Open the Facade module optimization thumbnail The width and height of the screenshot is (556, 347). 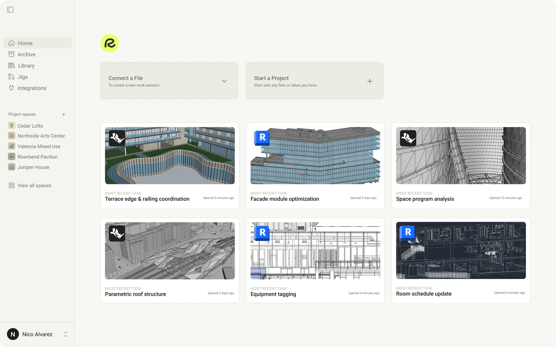315,156
